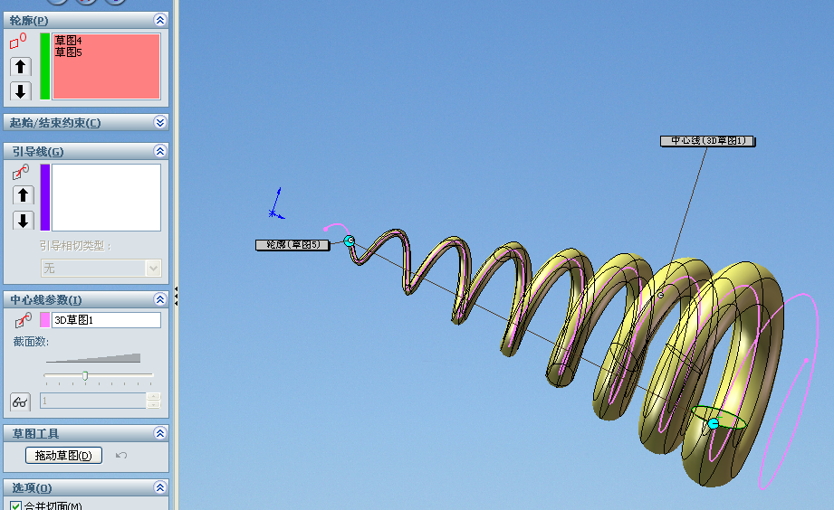Click the 轮廓(草图5) callout label
This screenshot has width=834, height=510.
[x=292, y=245]
